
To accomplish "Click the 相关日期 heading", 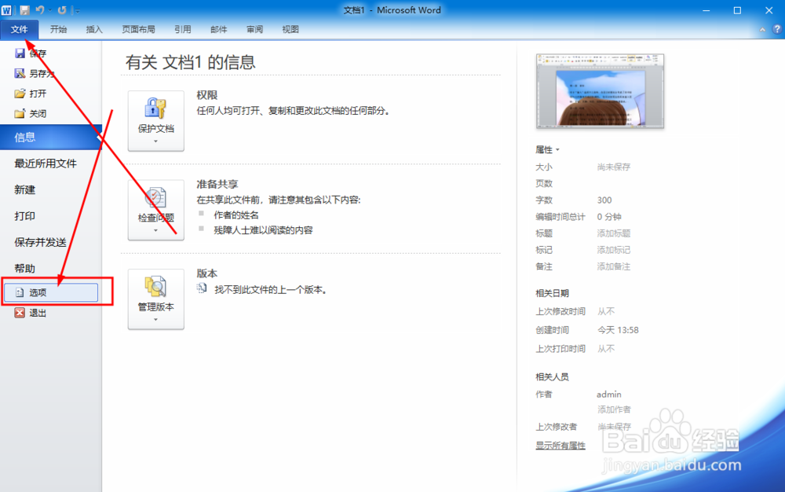I will (552, 294).
